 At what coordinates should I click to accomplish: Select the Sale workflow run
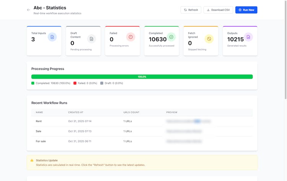(x=39, y=131)
